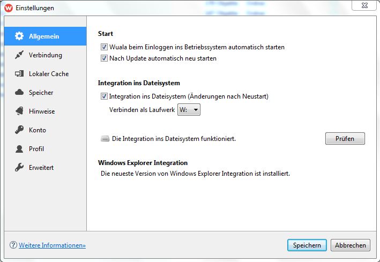Image resolution: width=380 pixels, height=262 pixels.
Task: Click Abbrechen to cancel
Action: 350,245
